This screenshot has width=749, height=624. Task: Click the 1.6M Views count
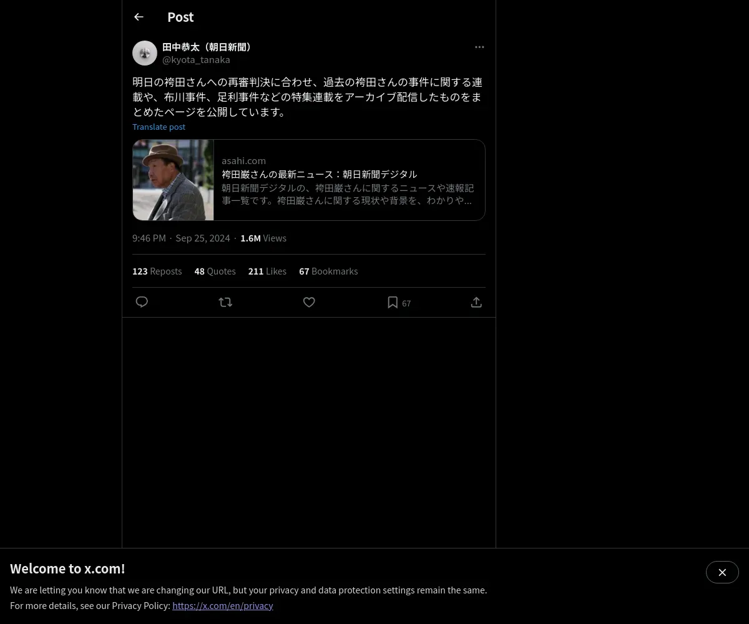[x=263, y=238]
